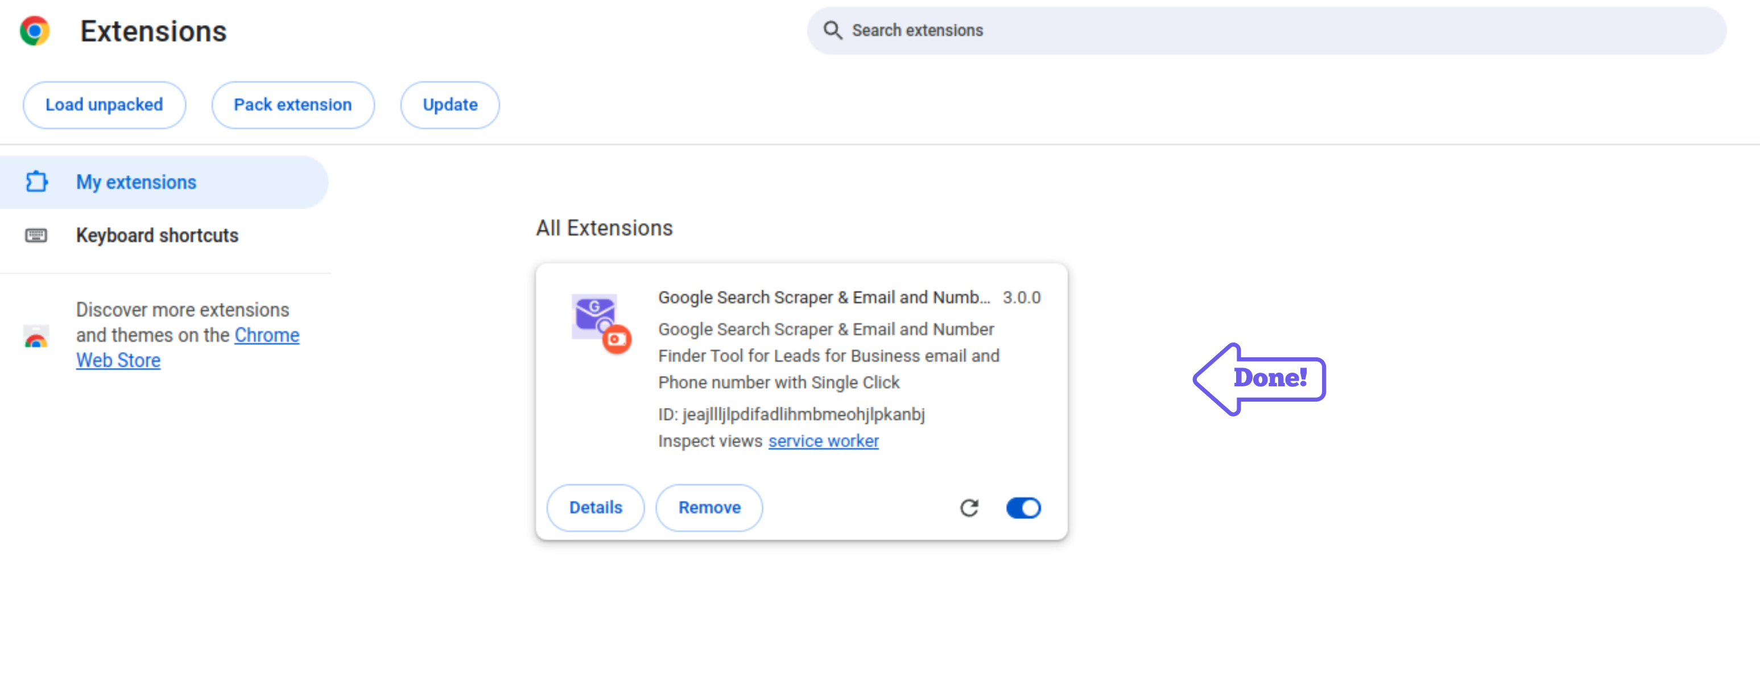Open the Chrome Web Store link

tap(188, 347)
